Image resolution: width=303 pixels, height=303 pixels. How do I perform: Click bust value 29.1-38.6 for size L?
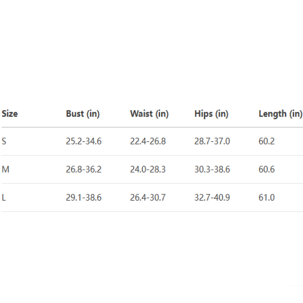pyautogui.click(x=83, y=197)
